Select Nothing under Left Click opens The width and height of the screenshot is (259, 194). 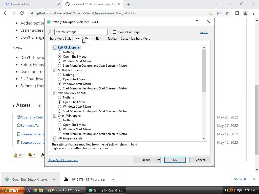[x=60, y=52]
